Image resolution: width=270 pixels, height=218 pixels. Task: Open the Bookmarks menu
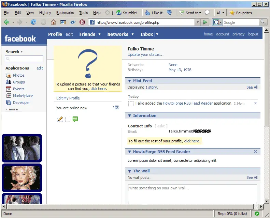[x=65, y=13]
